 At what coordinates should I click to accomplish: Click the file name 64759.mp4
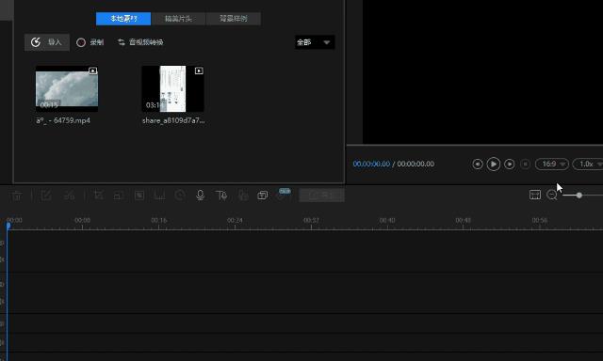pos(63,120)
